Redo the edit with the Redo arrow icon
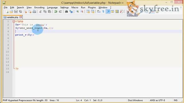This screenshot has width=184, height=103. (x=60, y=11)
